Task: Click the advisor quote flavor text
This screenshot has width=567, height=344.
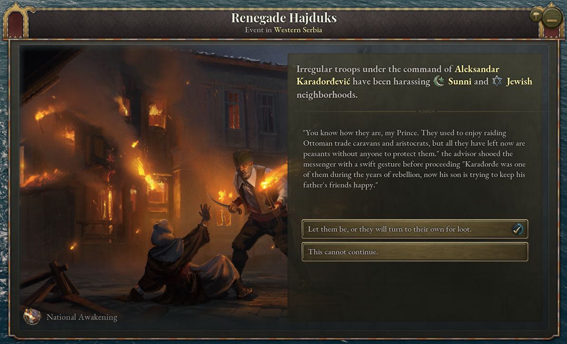Action: [414, 159]
